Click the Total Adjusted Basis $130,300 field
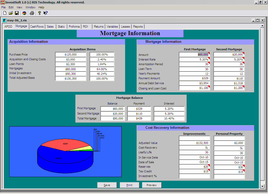This screenshot has width=268, height=194. (x=71, y=78)
